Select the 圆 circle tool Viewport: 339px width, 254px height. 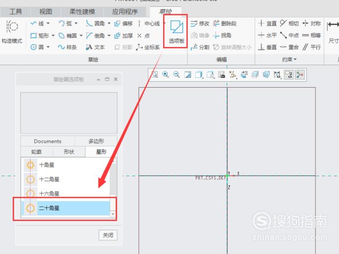point(37,47)
